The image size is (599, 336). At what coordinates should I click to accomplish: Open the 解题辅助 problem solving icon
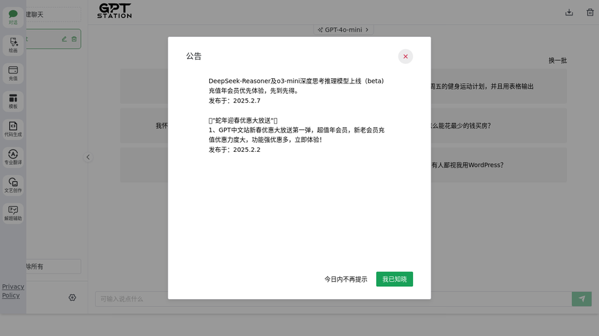tap(13, 213)
